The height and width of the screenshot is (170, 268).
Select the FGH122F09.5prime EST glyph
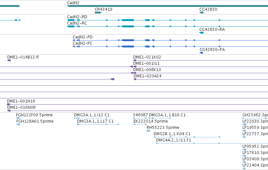coord(18,118)
